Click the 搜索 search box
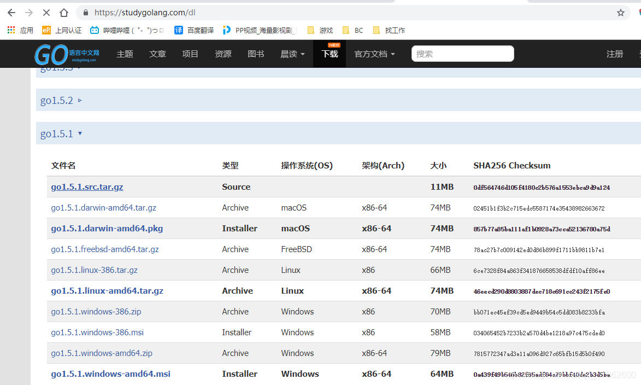Viewport: 641px width, 385px height. pos(462,54)
